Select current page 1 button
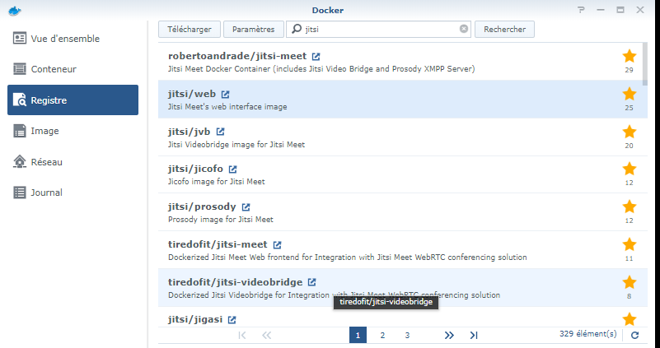660x348 pixels. [x=358, y=335]
